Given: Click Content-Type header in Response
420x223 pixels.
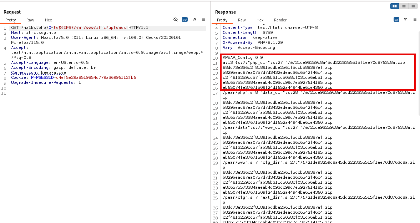Looking at the screenshot, I should [x=270, y=27].
